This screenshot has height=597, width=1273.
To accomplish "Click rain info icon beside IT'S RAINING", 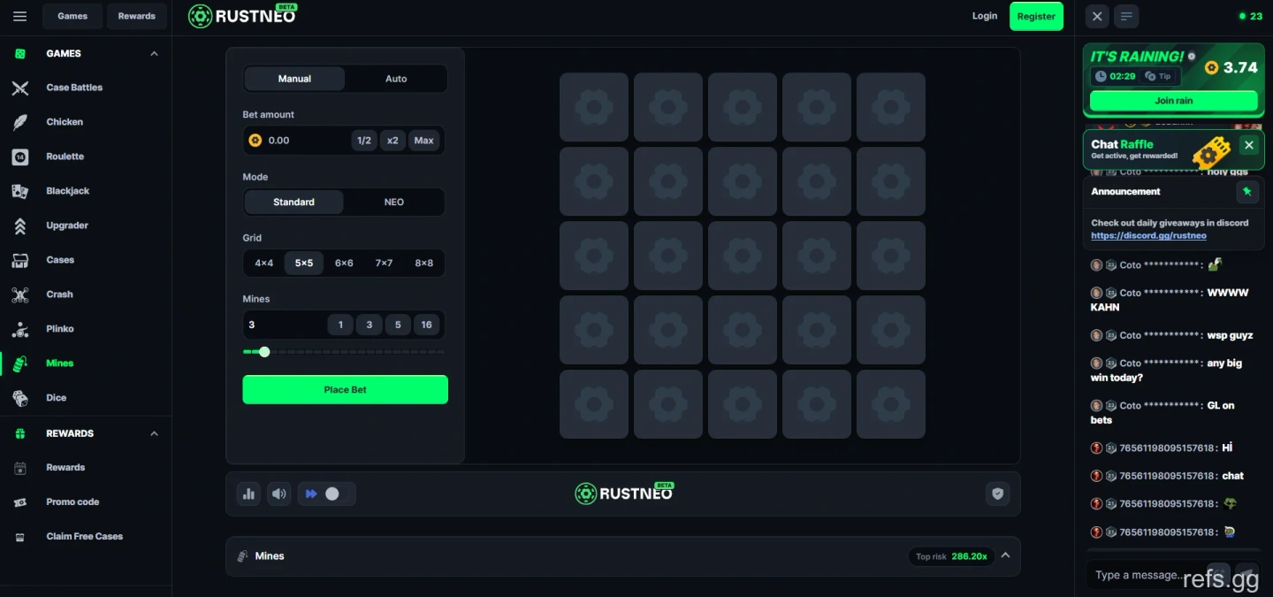I will (1192, 56).
